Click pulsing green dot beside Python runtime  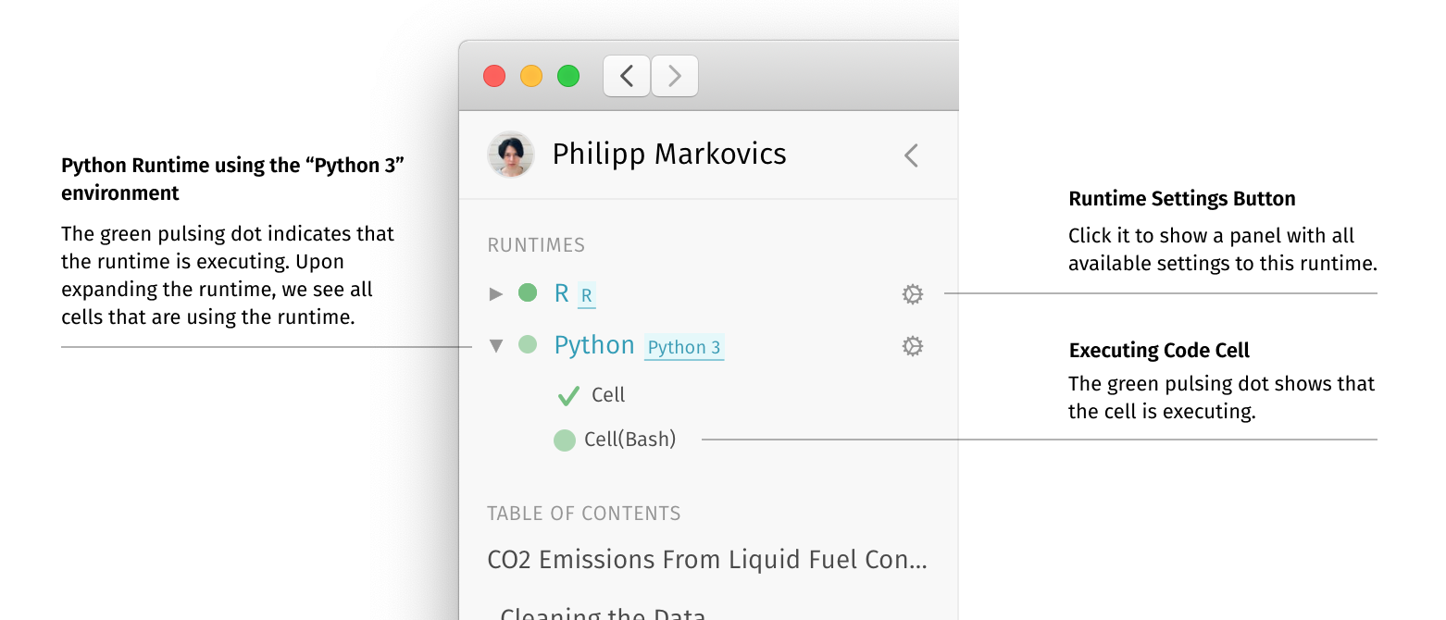pos(528,345)
